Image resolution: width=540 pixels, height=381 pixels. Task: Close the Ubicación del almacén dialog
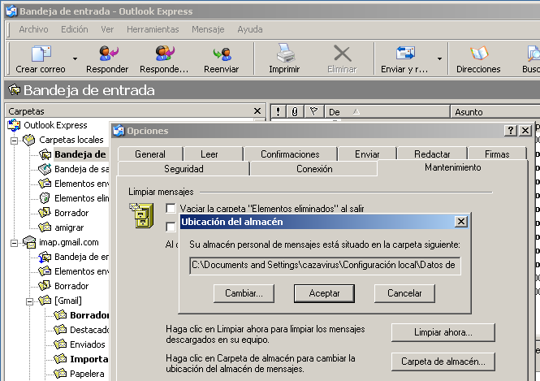pyautogui.click(x=460, y=222)
